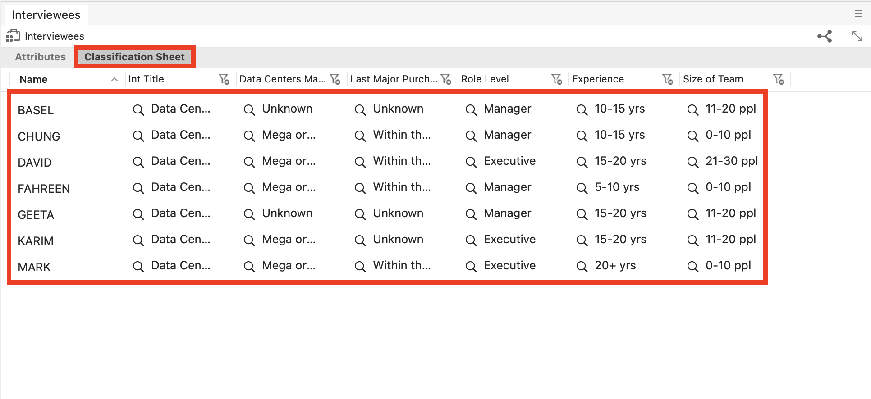Click DAVID's 21-30 ppl team size value
The width and height of the screenshot is (871, 399).
[x=732, y=161]
